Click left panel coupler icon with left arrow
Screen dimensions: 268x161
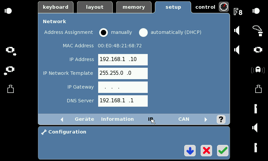(x=9, y=71)
